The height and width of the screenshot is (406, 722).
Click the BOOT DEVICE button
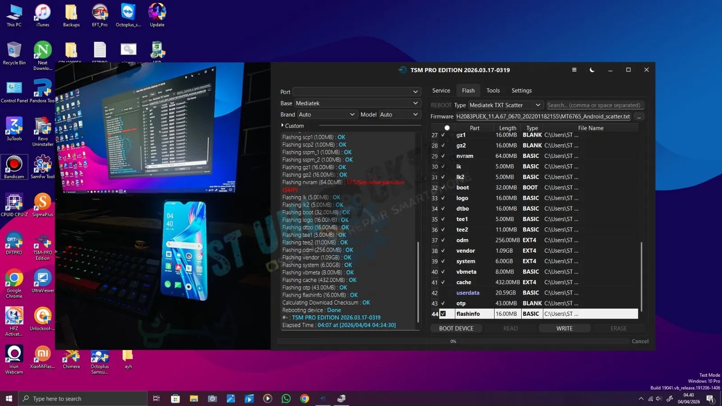(x=456, y=328)
